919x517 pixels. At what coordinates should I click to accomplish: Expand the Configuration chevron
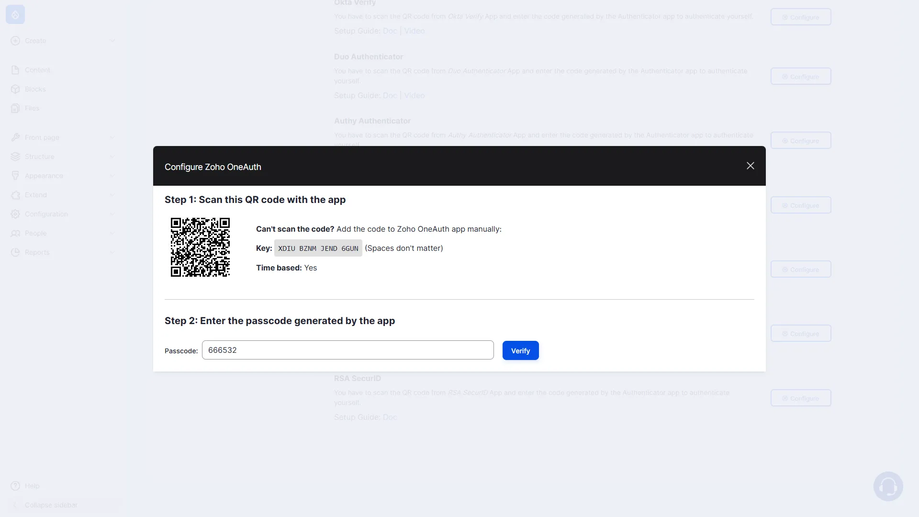(112, 214)
